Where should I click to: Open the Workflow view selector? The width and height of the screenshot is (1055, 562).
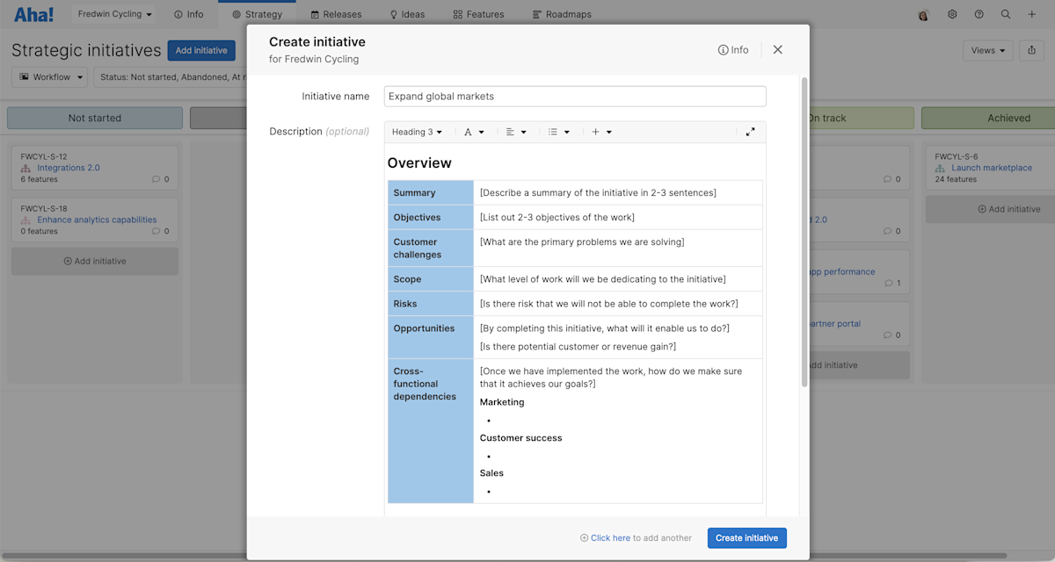(49, 77)
